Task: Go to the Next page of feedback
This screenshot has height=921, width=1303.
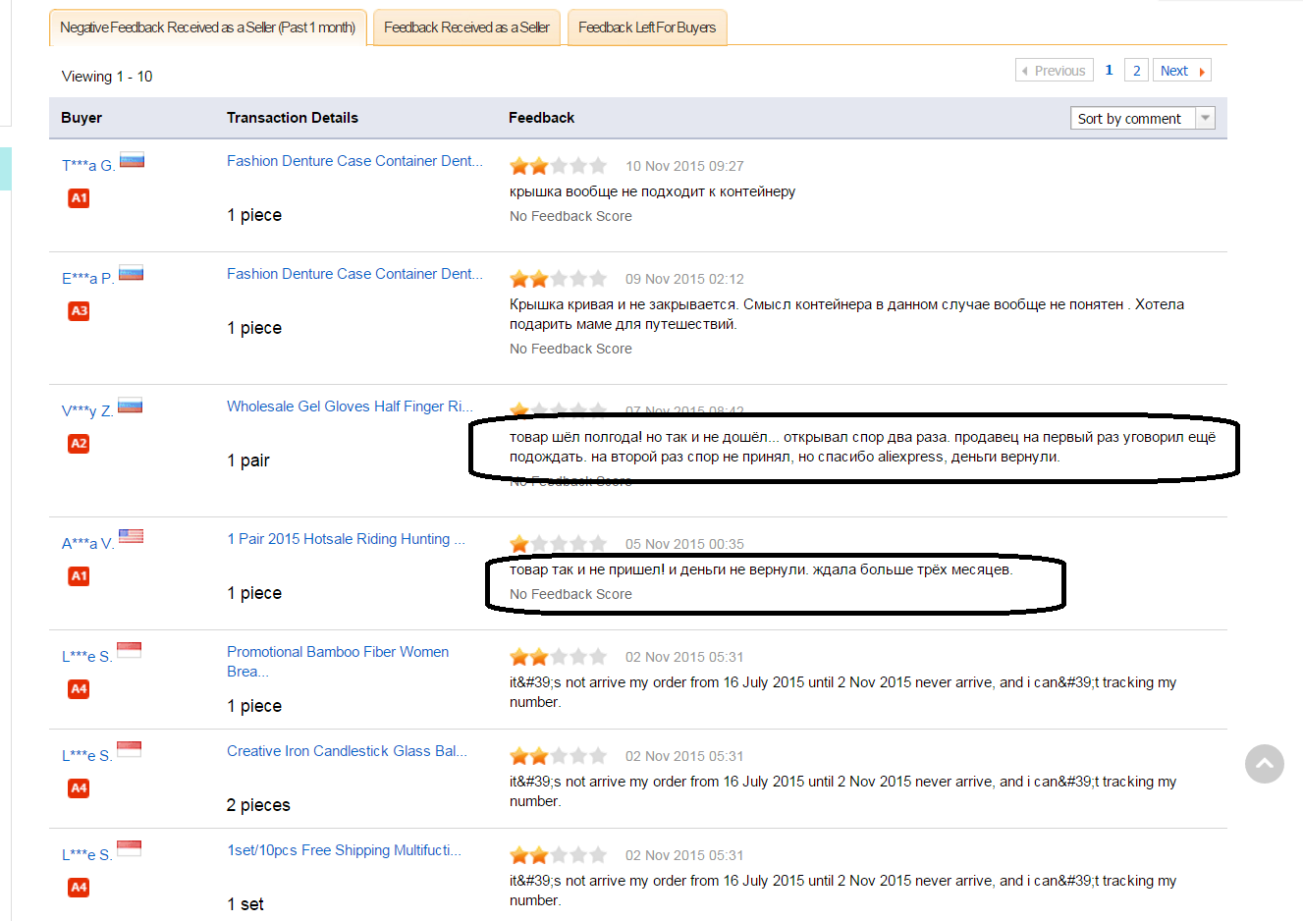Action: (1180, 71)
